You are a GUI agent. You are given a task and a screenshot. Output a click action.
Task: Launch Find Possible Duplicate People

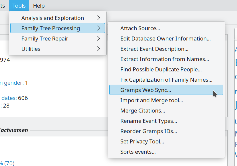[x=161, y=70]
